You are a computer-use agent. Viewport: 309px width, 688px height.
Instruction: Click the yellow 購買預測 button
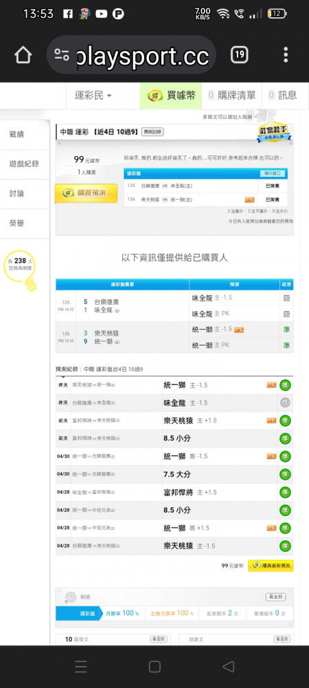pyautogui.click(x=86, y=193)
